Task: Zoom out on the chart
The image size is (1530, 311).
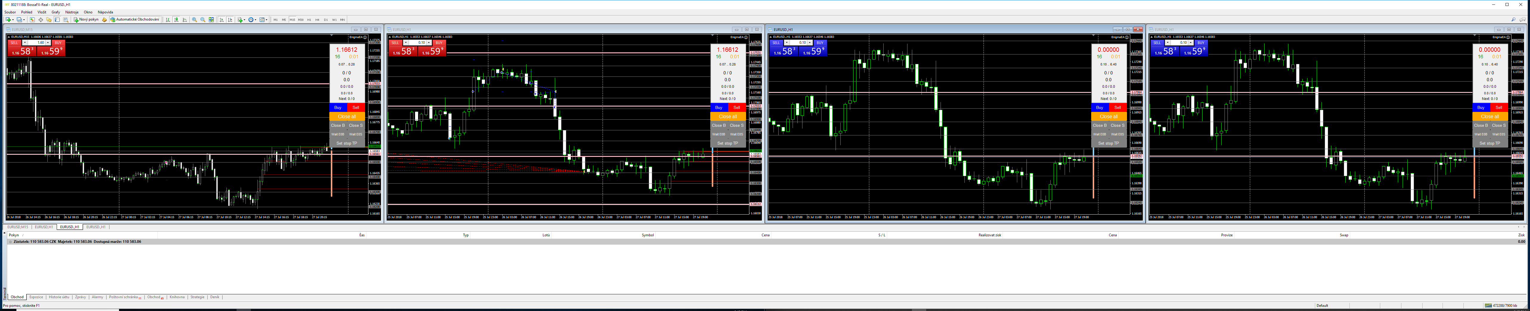Action: tap(203, 20)
